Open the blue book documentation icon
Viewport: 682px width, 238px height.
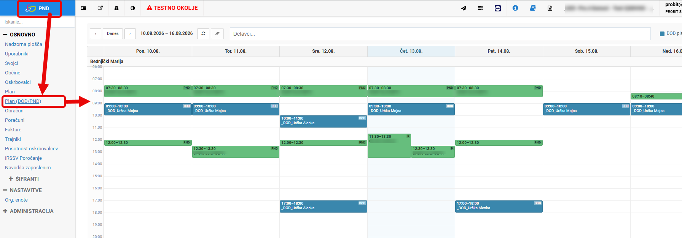533,8
